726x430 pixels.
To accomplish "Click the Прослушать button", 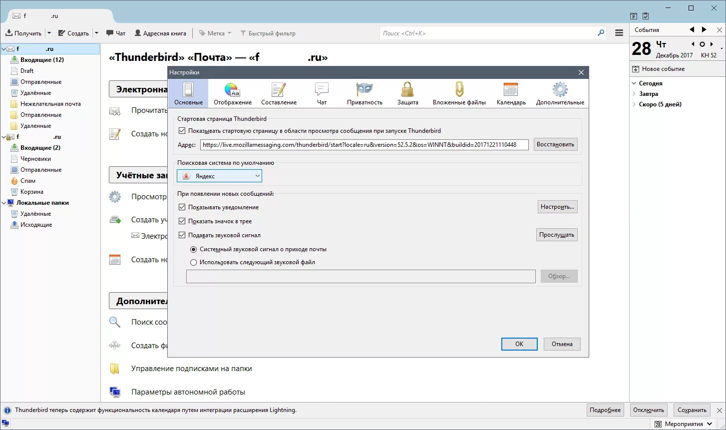I will pos(557,235).
